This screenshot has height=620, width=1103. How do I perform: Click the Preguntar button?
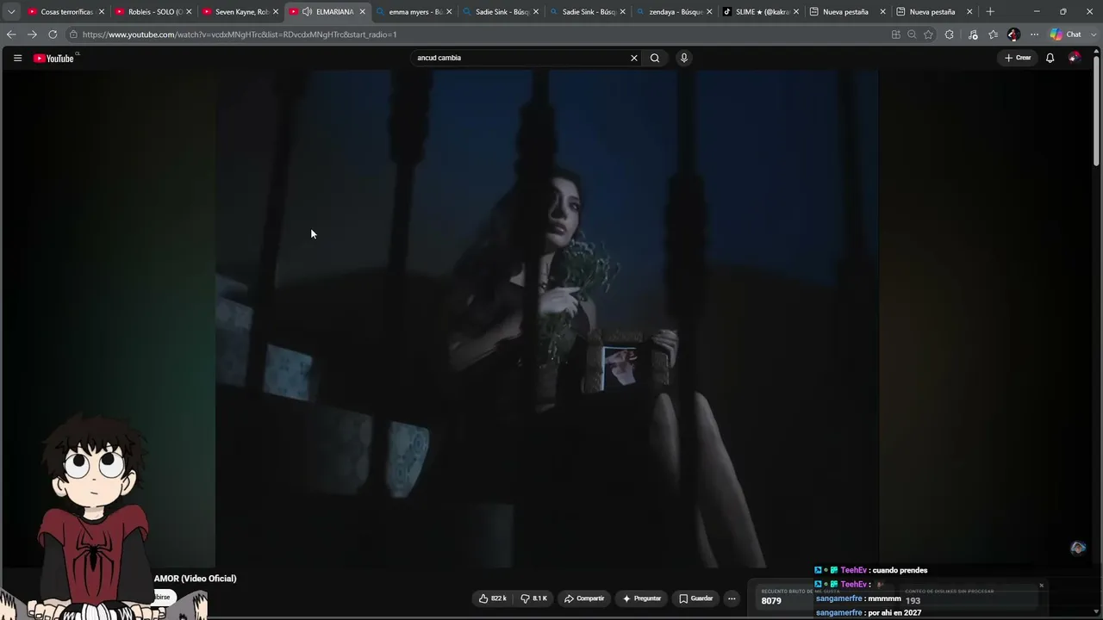pos(642,598)
